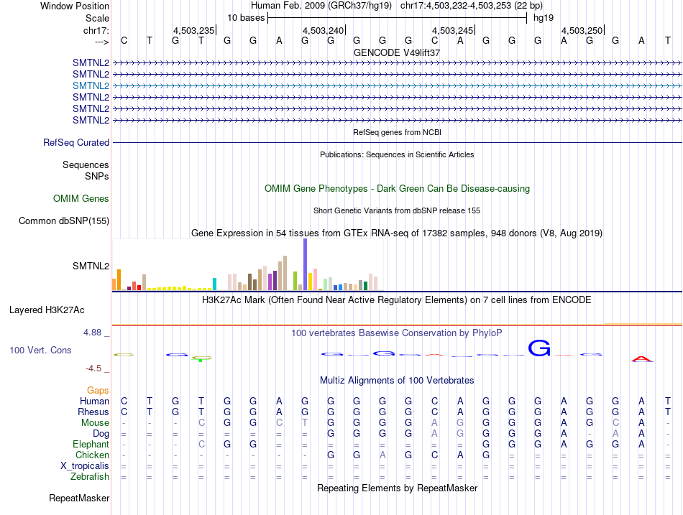
Task: Open the 100 Vert. Cons label
Action: point(40,350)
